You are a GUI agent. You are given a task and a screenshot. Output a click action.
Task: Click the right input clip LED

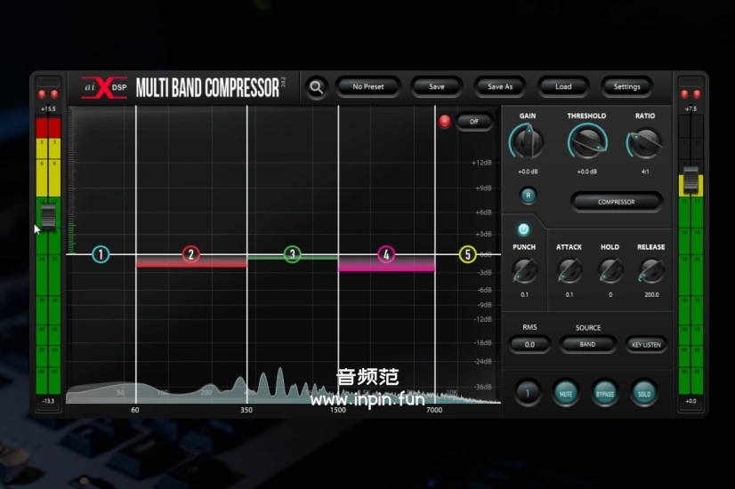(54, 94)
